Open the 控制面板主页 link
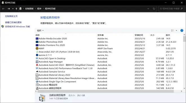This screenshot has height=103, width=186. (x=11, y=16)
